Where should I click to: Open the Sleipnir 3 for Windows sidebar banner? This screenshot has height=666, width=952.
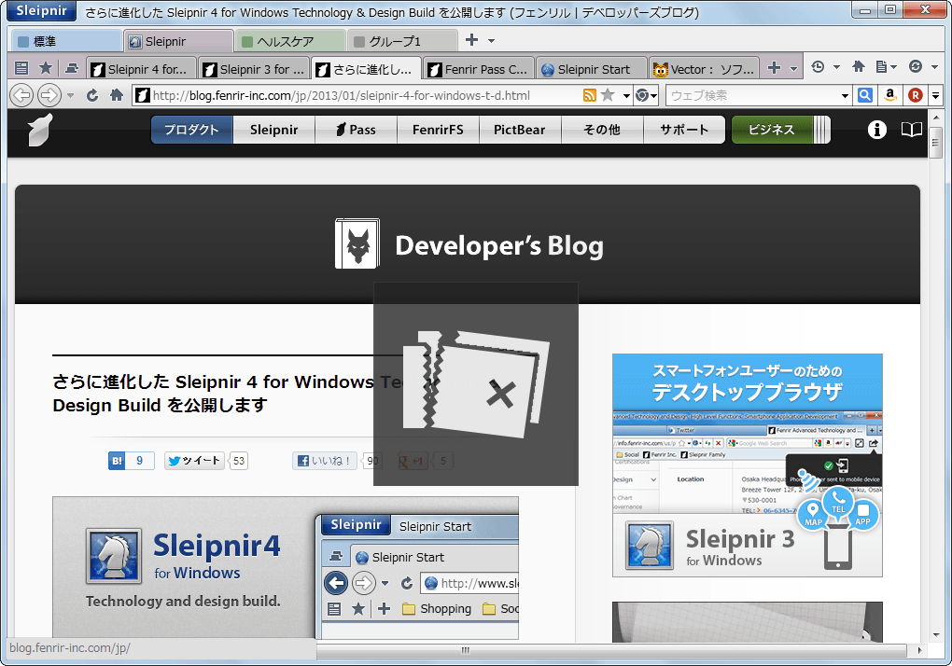[748, 465]
